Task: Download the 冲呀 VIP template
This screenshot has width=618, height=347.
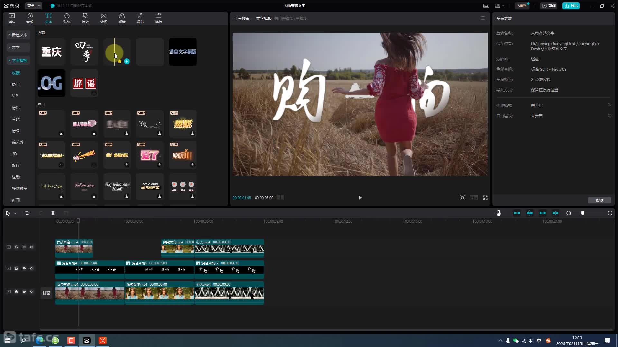Action: coord(192,165)
